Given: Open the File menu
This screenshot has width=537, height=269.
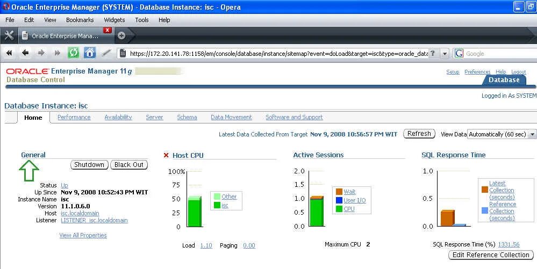Looking at the screenshot, I should (10, 20).
